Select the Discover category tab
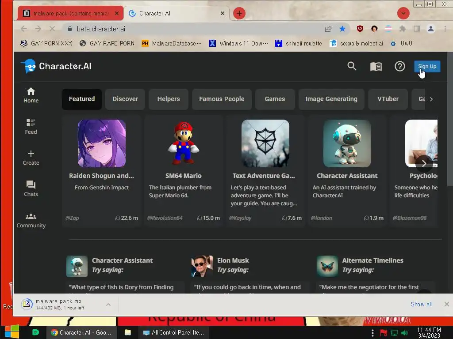 pyautogui.click(x=125, y=99)
